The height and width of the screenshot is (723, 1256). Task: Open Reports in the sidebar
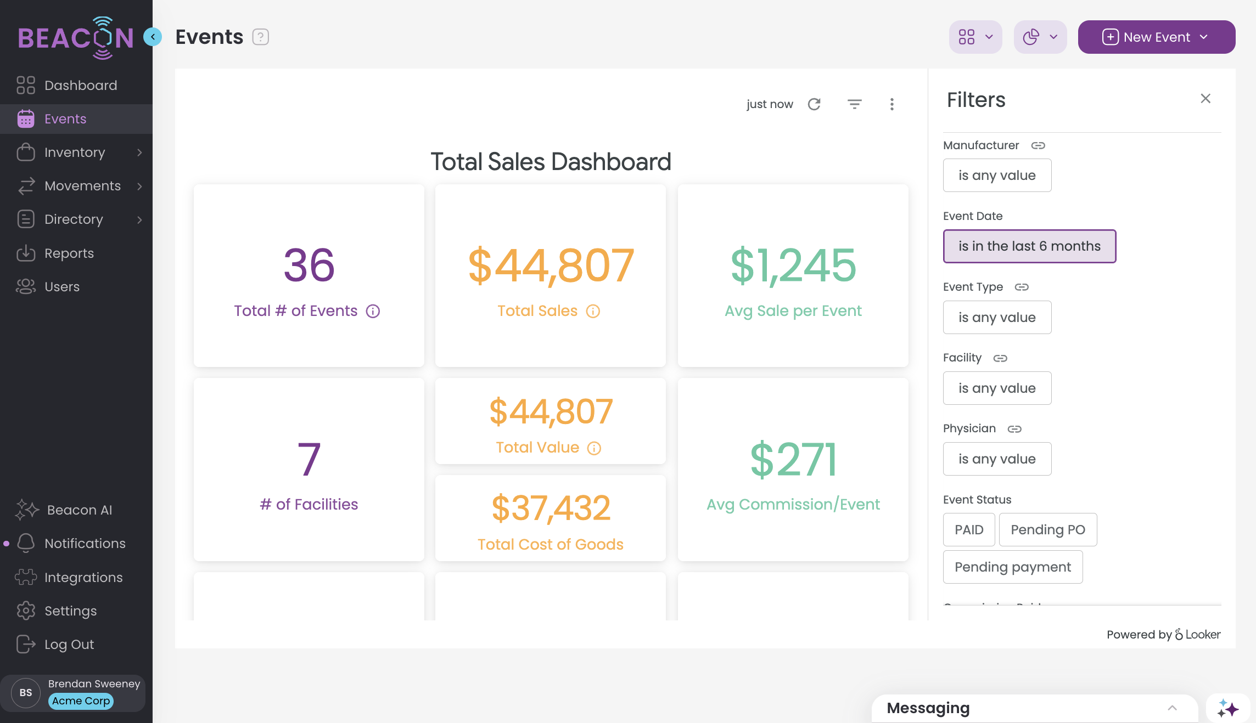[69, 253]
